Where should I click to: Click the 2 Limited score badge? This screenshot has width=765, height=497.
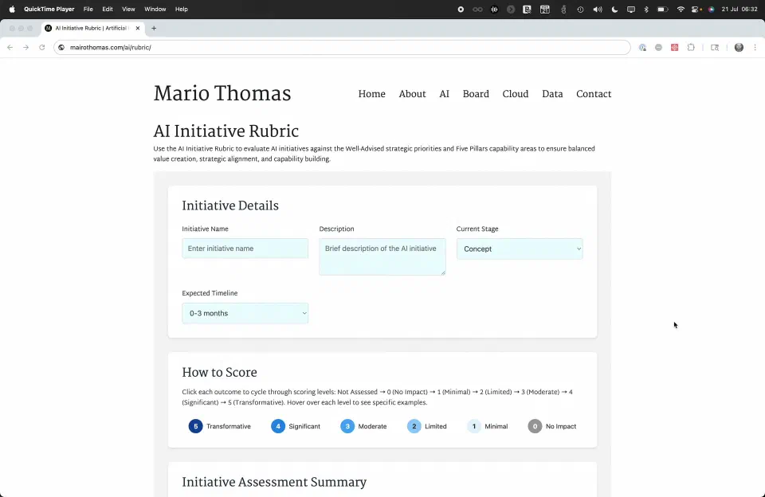tap(414, 426)
